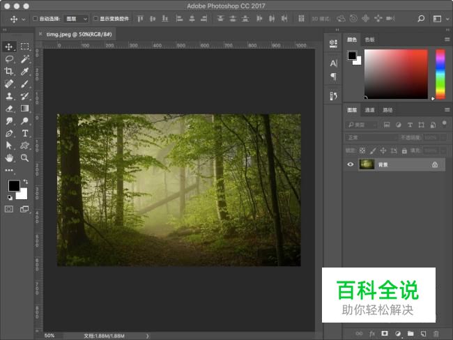Select the Hand tool

[10, 158]
